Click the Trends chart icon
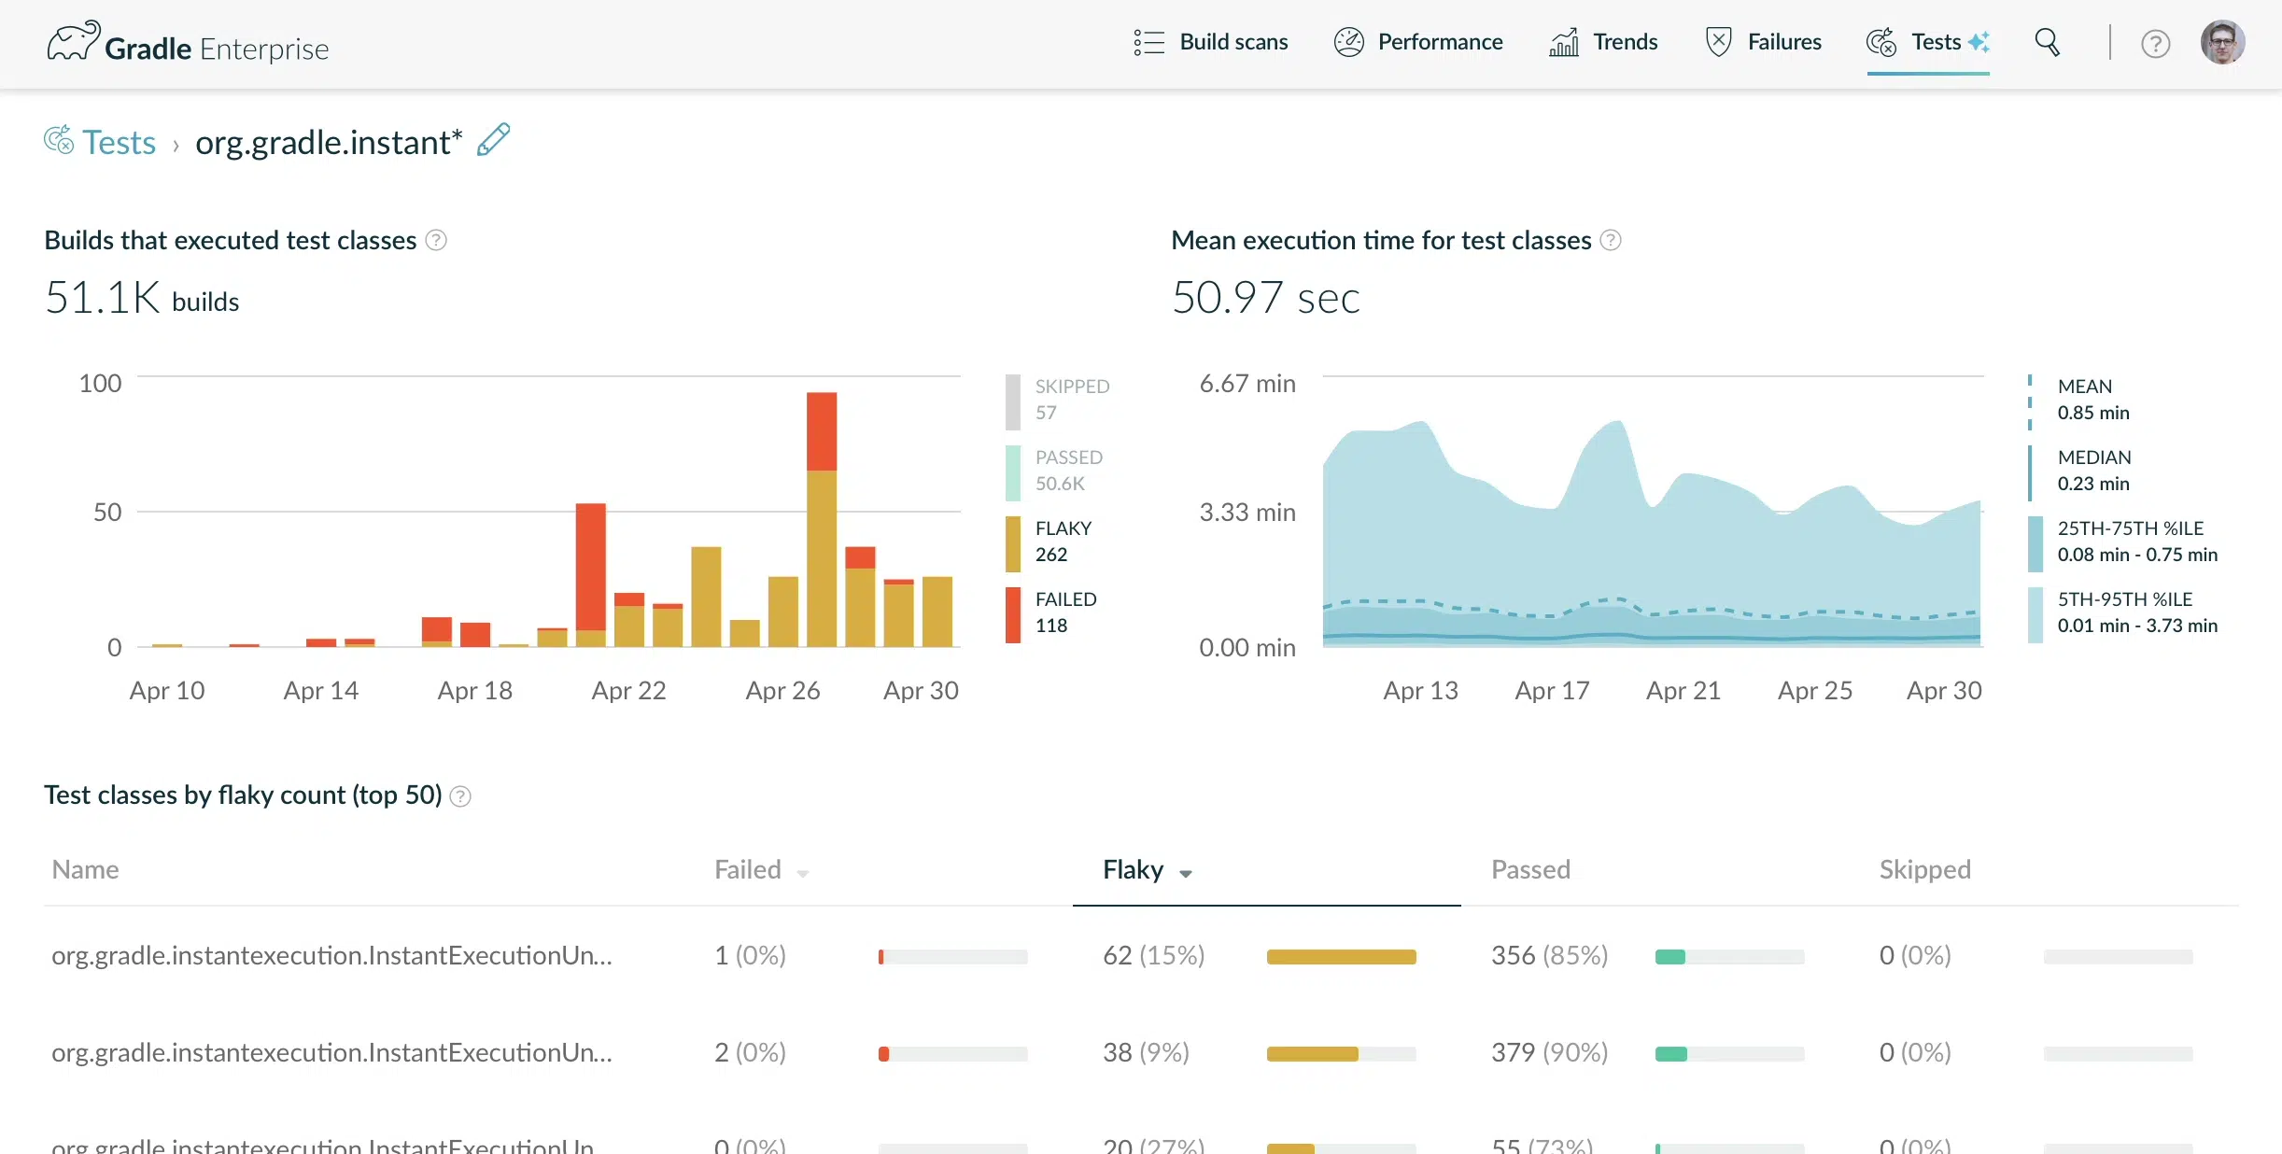The width and height of the screenshot is (2282, 1154). tap(1564, 42)
